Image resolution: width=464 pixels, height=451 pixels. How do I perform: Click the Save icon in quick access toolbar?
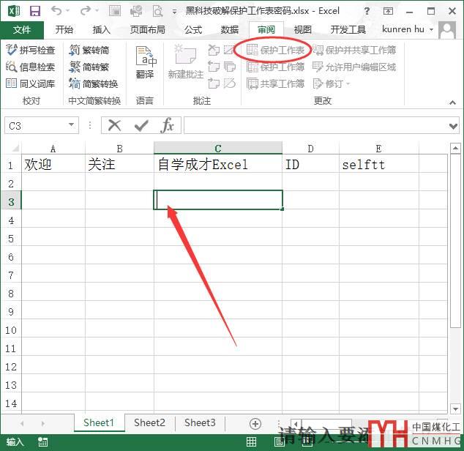(35, 11)
